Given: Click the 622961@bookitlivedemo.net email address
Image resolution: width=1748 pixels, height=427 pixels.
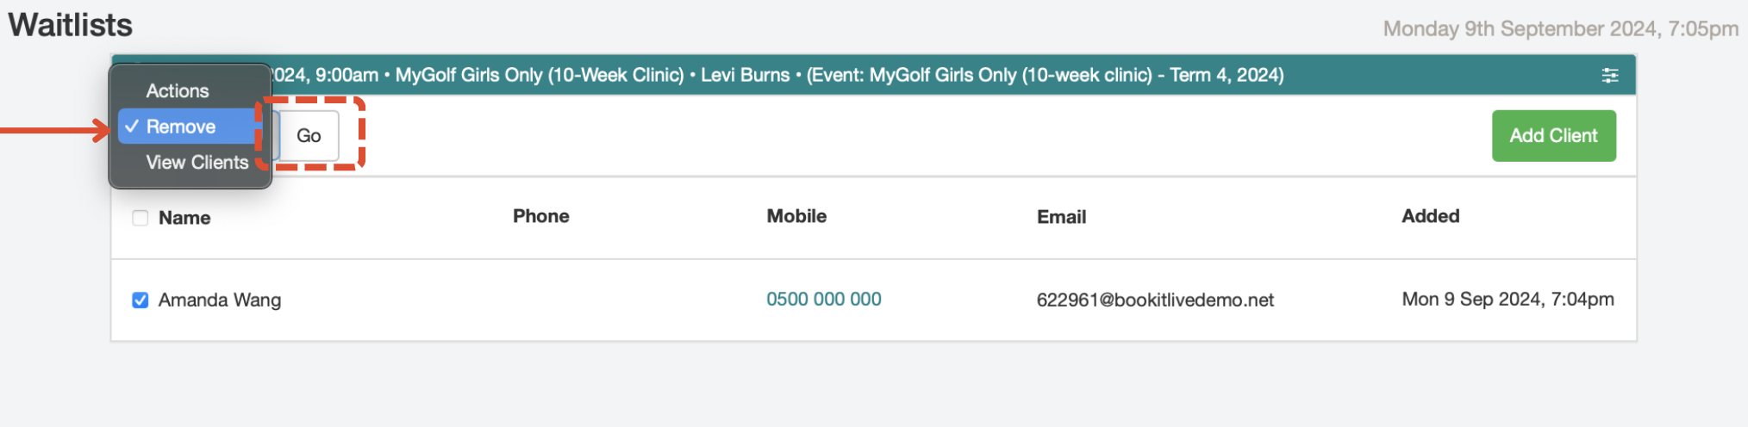Looking at the screenshot, I should [x=1155, y=300].
